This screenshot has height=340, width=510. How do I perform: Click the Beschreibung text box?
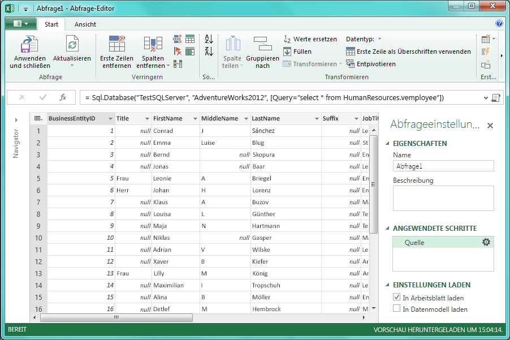point(443,198)
